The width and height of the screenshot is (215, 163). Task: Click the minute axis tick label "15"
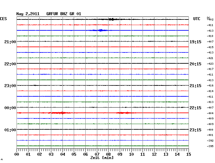[x=189, y=154]
